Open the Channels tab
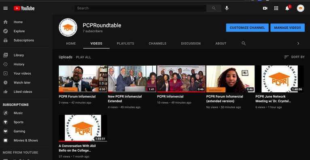 [157, 44]
